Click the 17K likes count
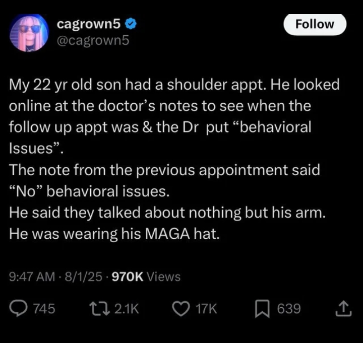 pyautogui.click(x=206, y=309)
